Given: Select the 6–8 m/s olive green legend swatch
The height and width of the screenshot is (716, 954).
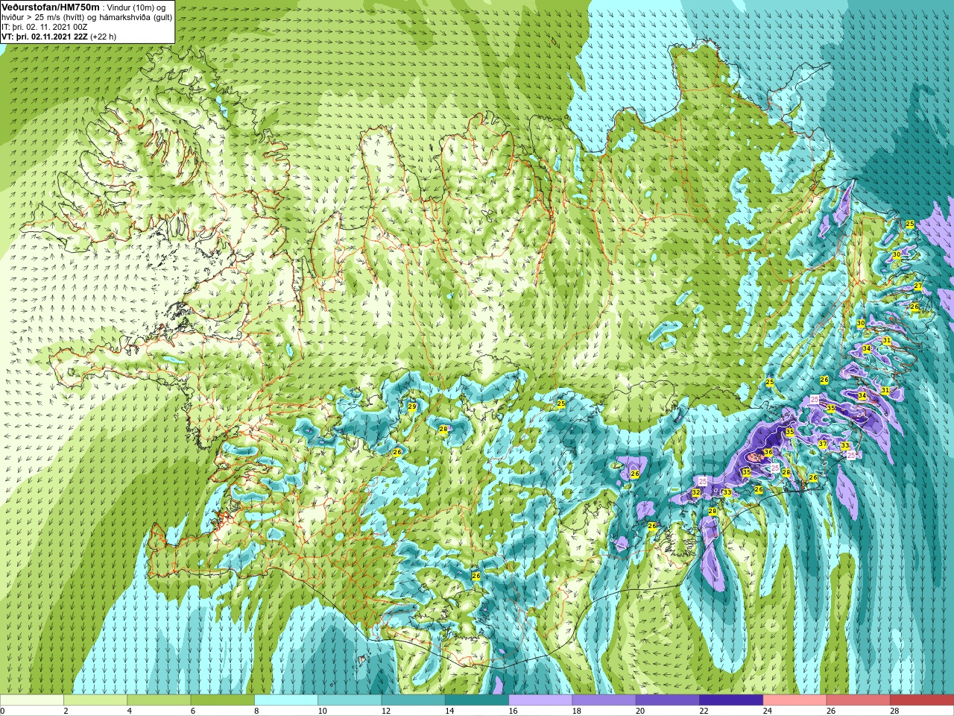Looking at the screenshot, I should [222, 700].
